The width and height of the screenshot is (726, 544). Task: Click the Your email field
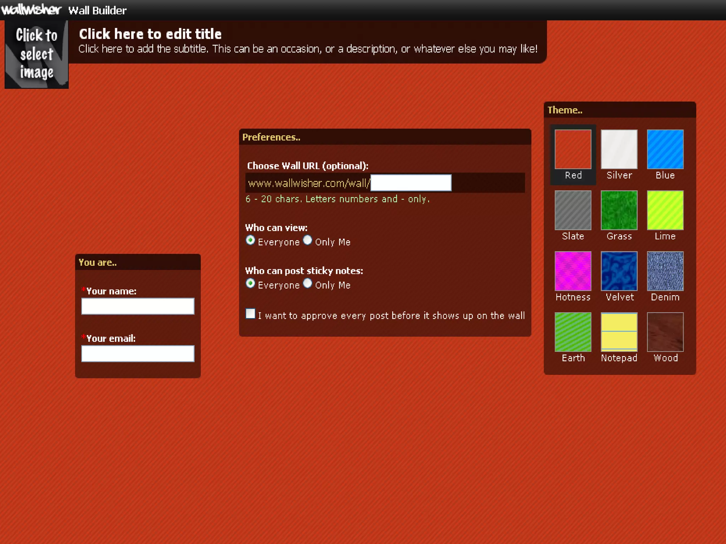[x=138, y=354]
